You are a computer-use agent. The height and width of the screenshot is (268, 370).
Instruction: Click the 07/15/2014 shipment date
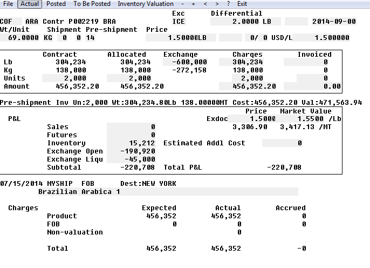[x=22, y=184]
